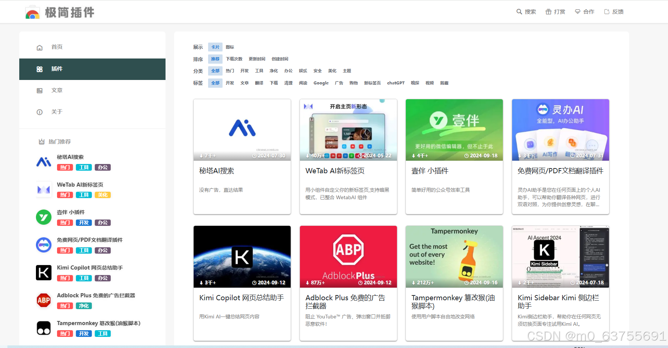Click the WeTab icon in 热门推荐
Viewport: 668px width, 348px height.
tap(44, 190)
